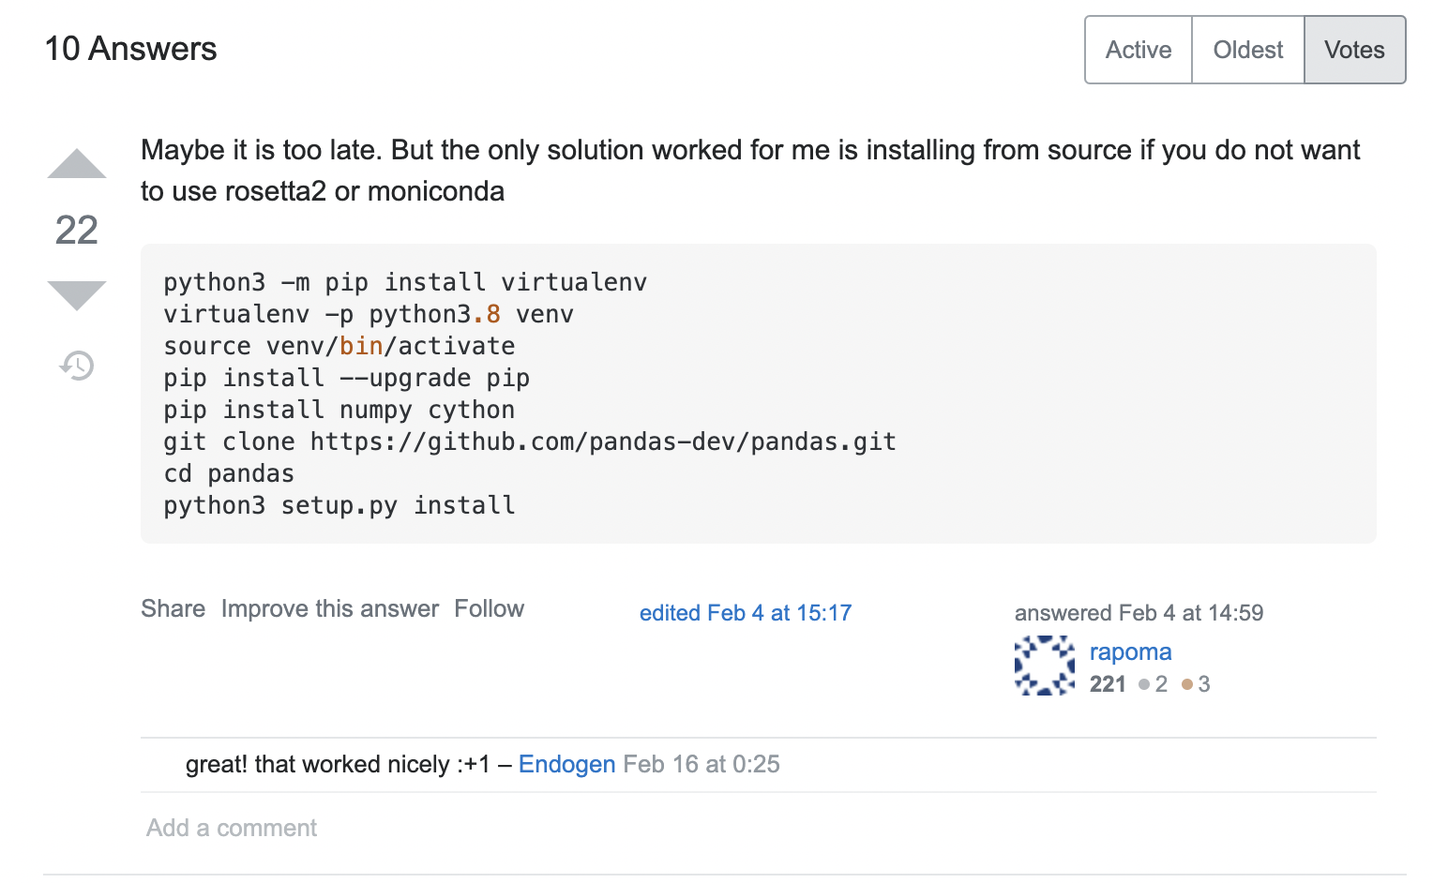Downvote the answer with 22 votes
The image size is (1433, 883).
(x=77, y=294)
